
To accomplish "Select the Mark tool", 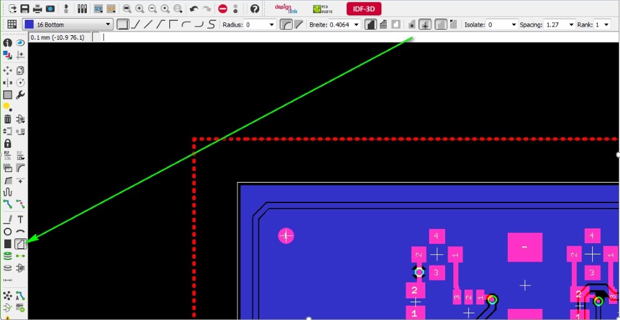I will coord(20,54).
